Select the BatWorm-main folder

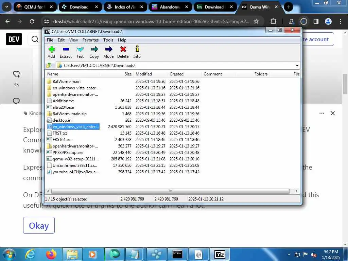click(x=67, y=82)
